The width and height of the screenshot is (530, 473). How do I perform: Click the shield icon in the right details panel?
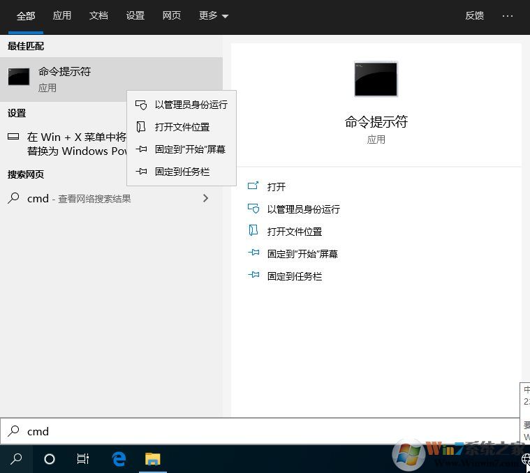tap(253, 209)
